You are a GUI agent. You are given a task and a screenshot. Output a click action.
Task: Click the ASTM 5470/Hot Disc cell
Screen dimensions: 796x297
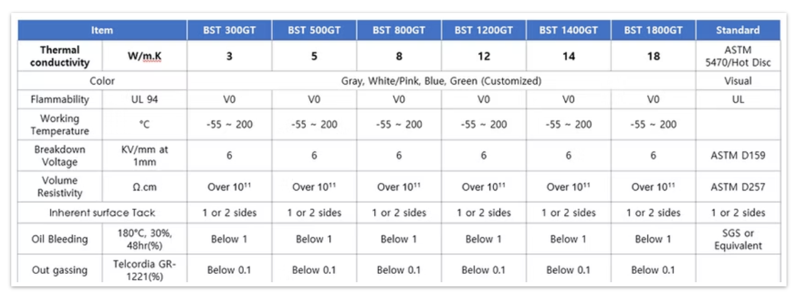coord(737,56)
